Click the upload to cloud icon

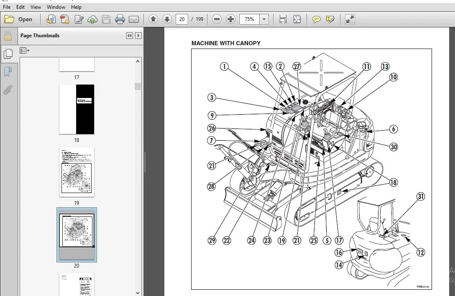point(92,19)
